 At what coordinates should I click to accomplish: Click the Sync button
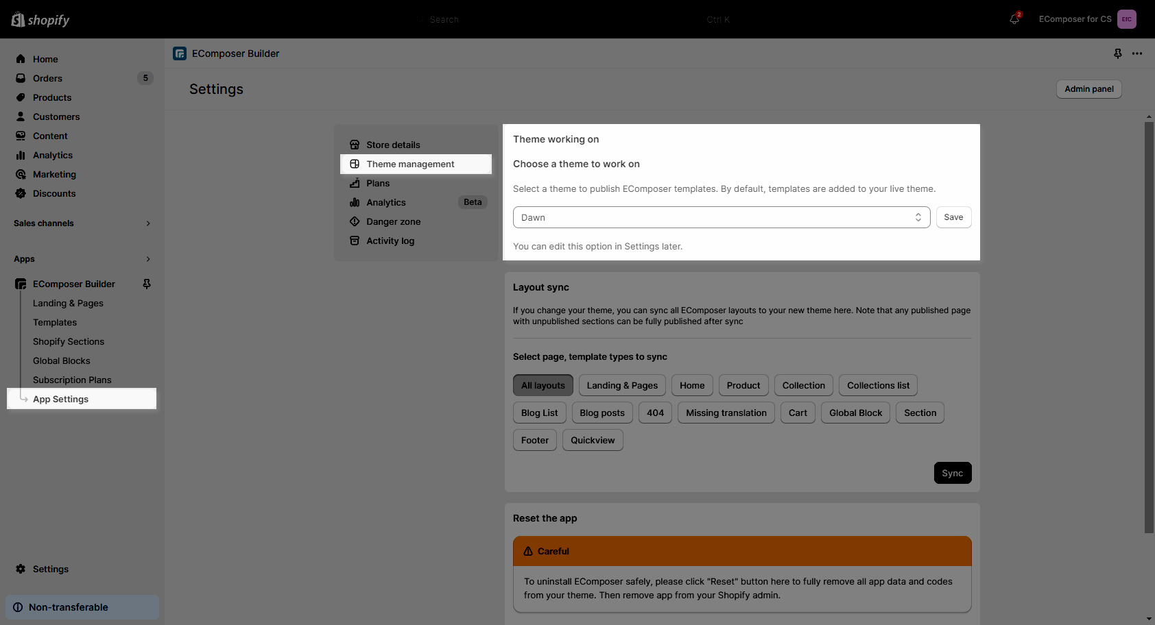pyautogui.click(x=953, y=473)
